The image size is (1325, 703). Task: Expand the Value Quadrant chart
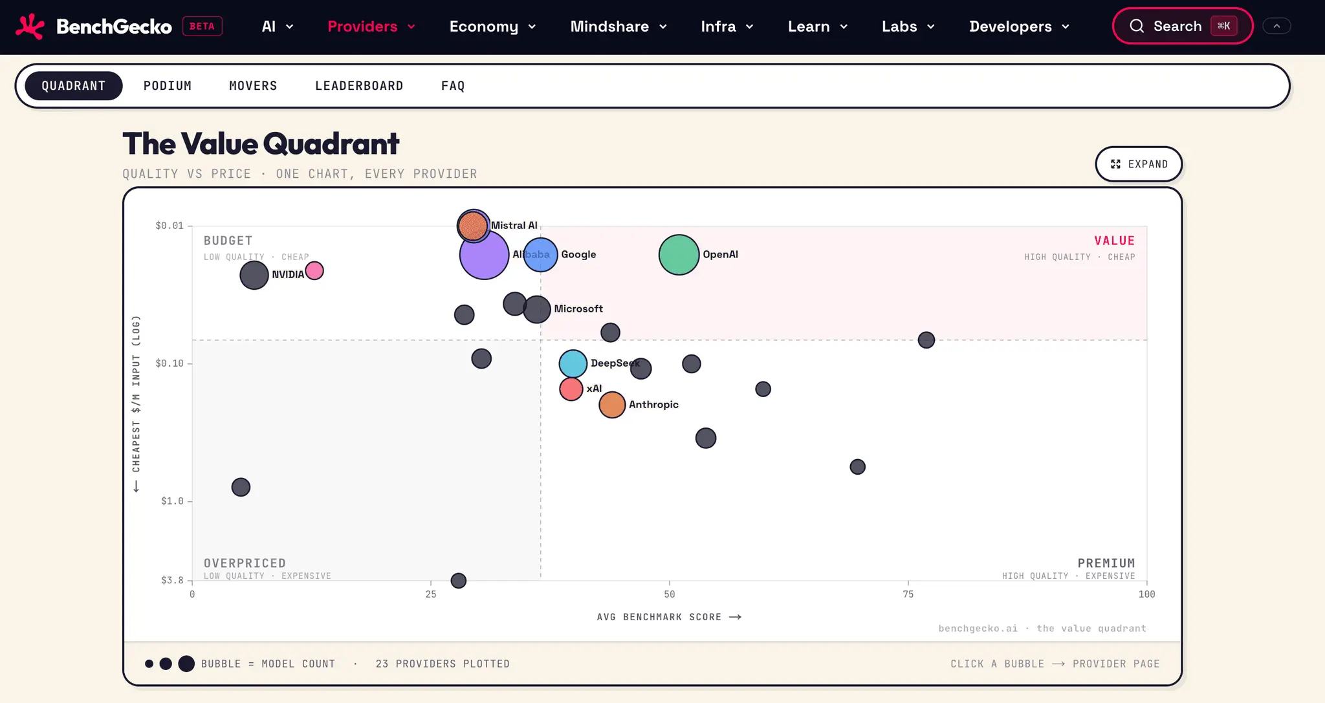point(1139,164)
